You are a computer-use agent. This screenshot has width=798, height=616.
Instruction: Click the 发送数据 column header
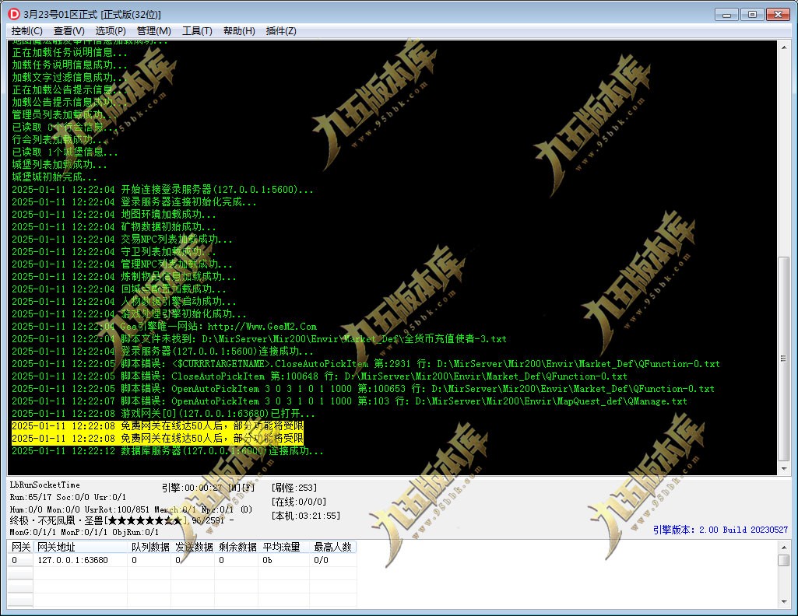coord(193,547)
